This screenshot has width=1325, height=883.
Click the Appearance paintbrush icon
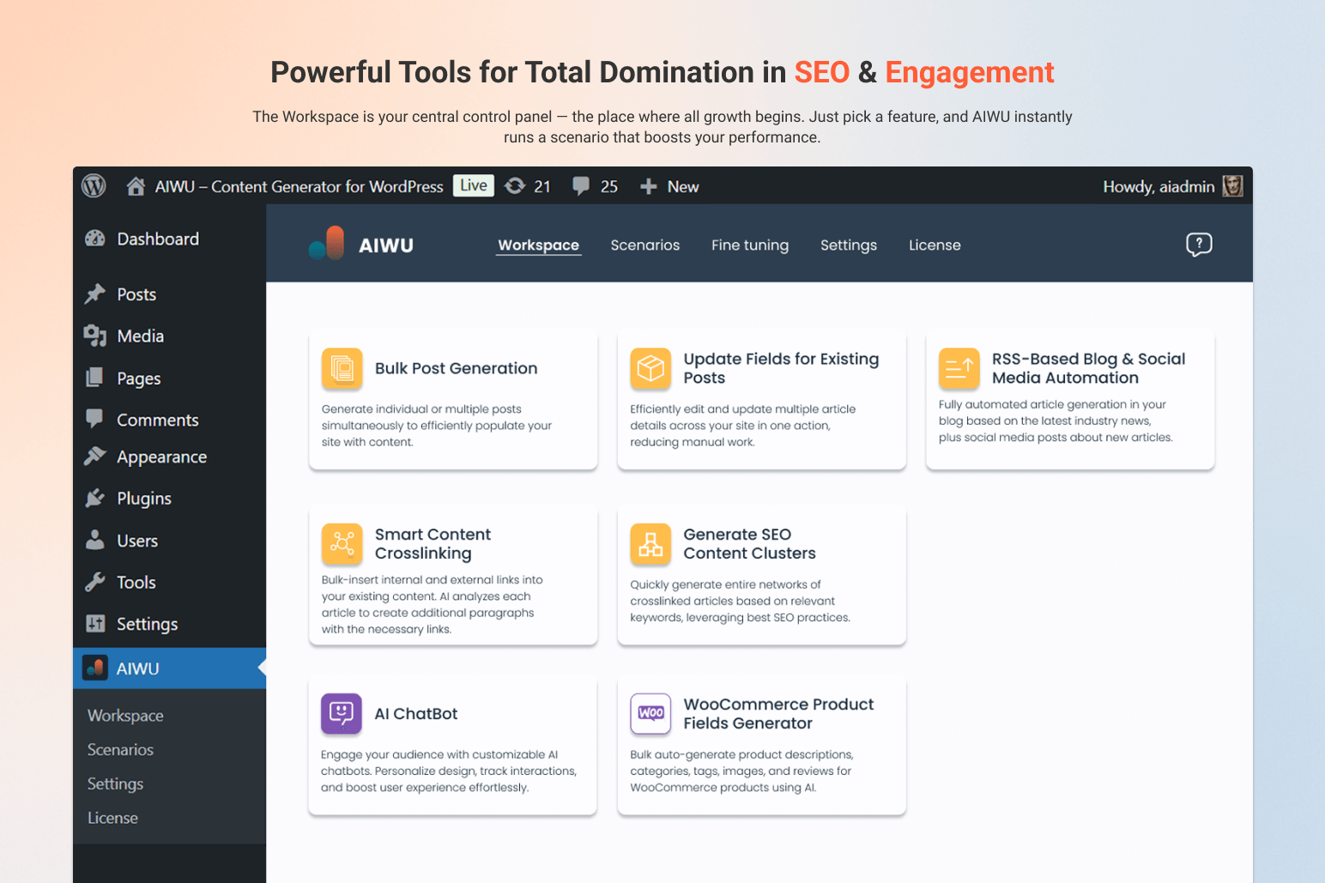click(x=95, y=457)
